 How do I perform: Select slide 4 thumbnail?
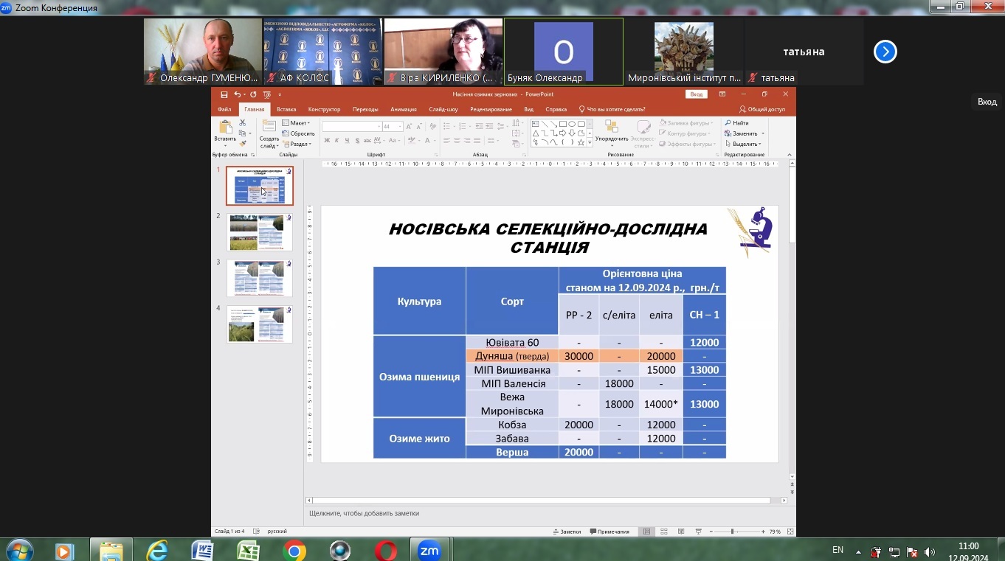click(x=260, y=324)
